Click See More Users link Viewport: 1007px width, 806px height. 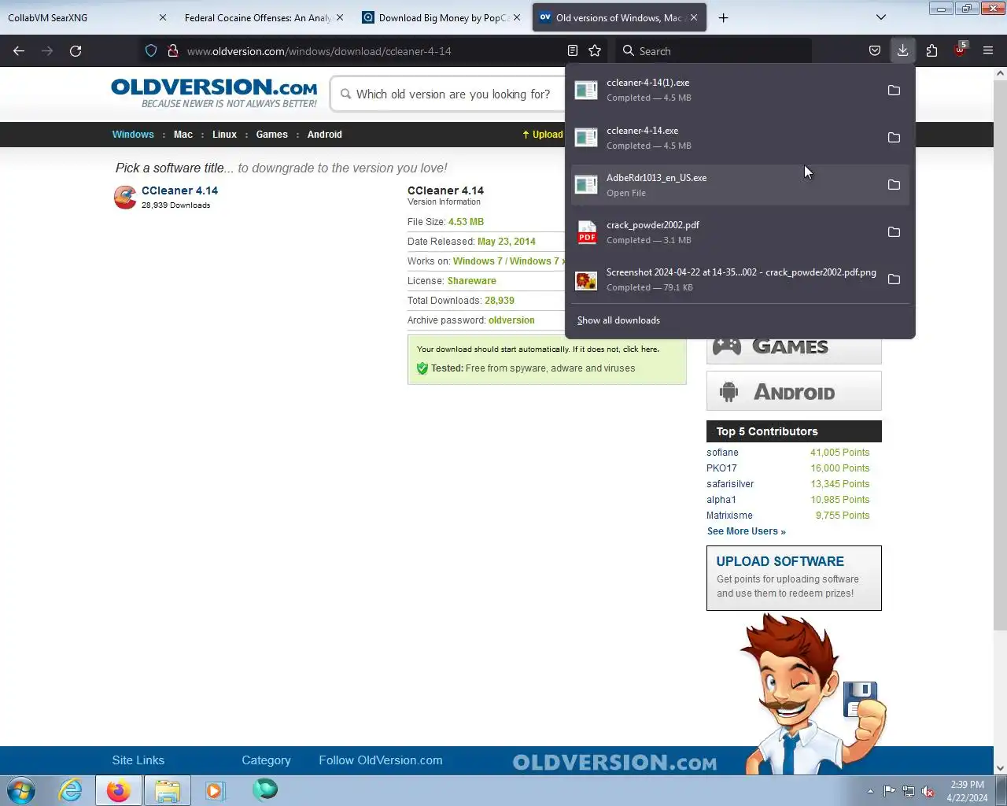point(746,531)
